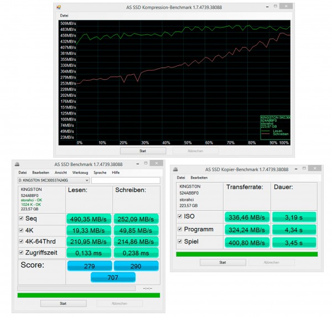Open Bearbeiten menu in AS SSD Benchmark

point(40,173)
